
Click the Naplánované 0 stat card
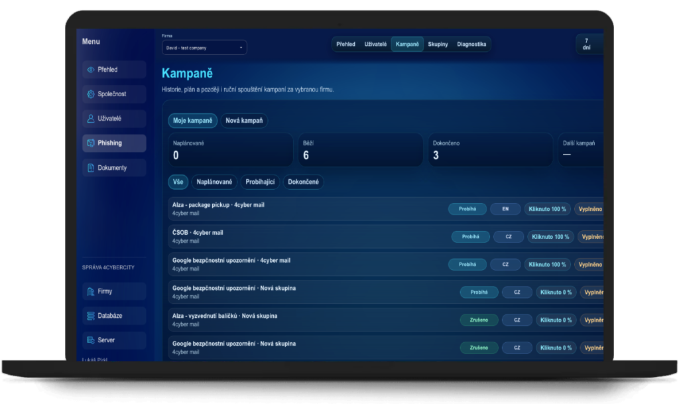[231, 150]
